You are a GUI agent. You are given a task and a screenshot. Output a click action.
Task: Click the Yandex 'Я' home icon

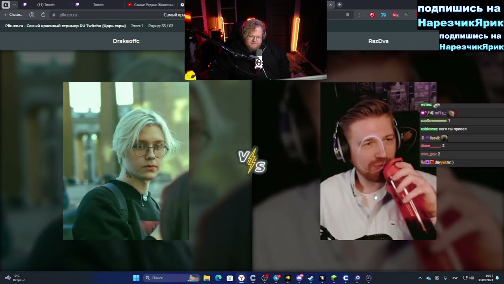click(32, 15)
